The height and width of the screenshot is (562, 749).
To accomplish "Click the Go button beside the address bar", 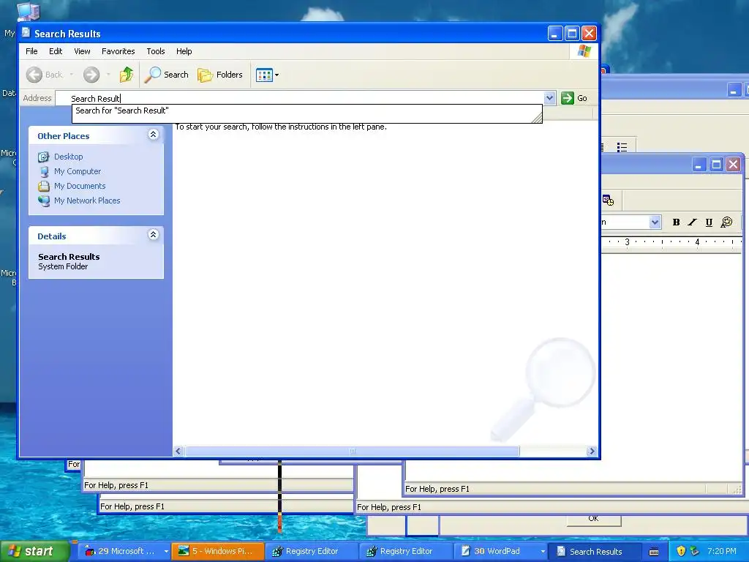I will [x=574, y=98].
